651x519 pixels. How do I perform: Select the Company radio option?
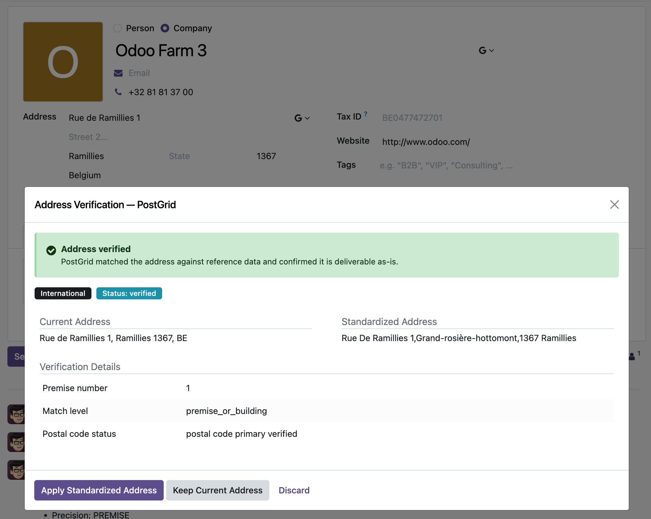tap(165, 28)
